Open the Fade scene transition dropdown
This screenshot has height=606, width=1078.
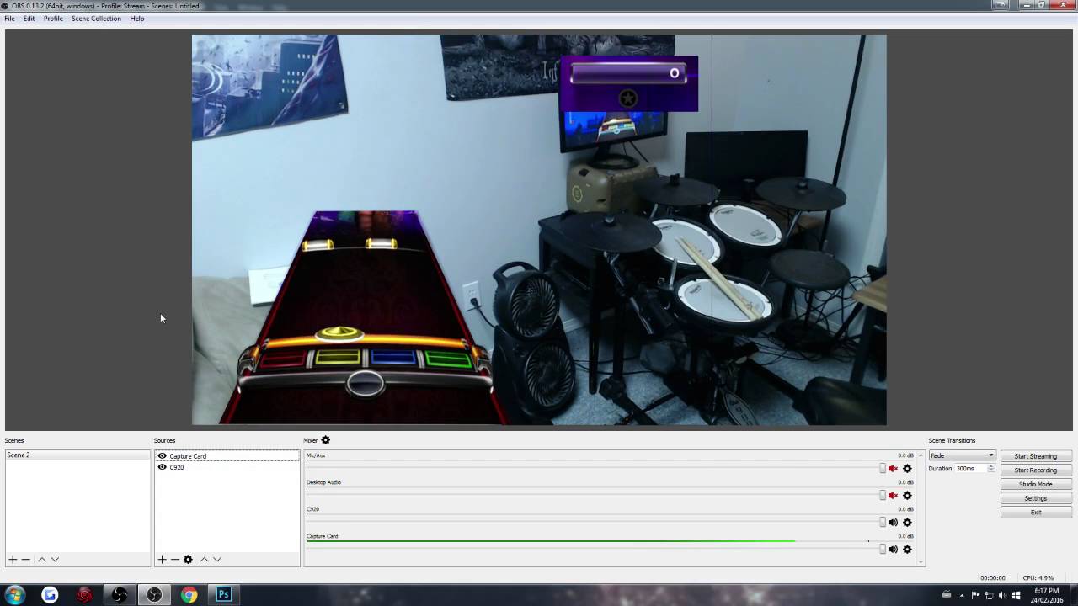tap(962, 455)
